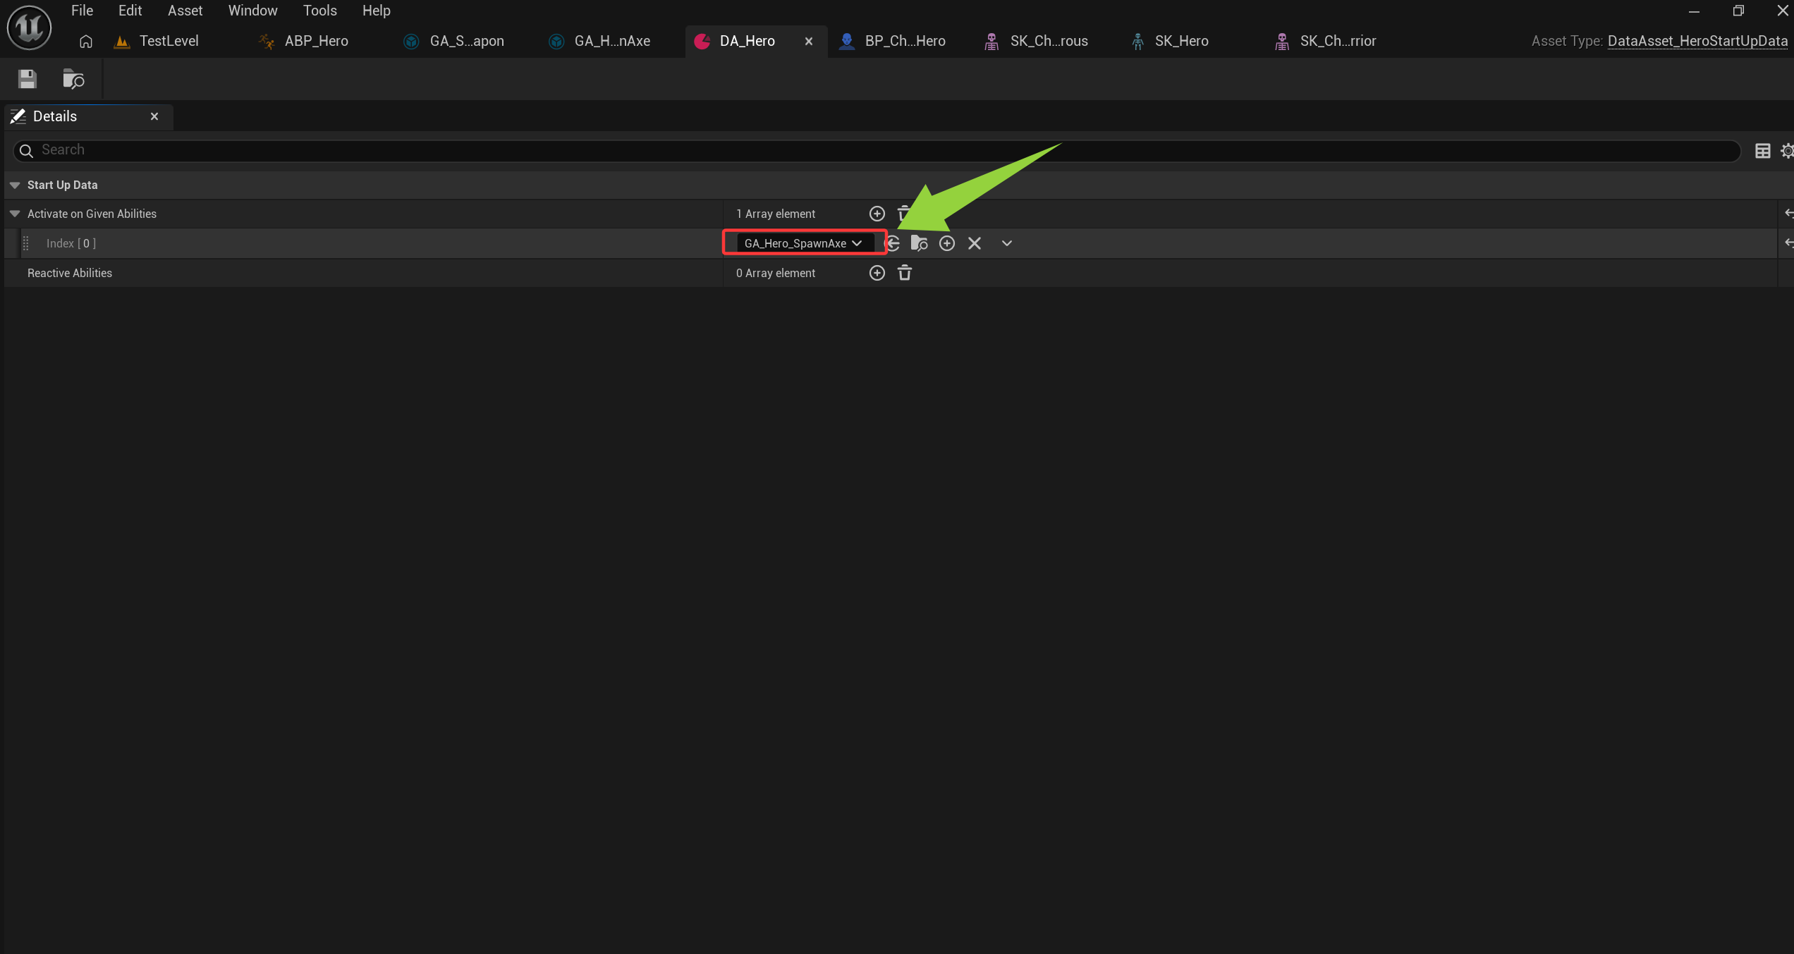
Task: Open the Asset menu
Action: [185, 11]
